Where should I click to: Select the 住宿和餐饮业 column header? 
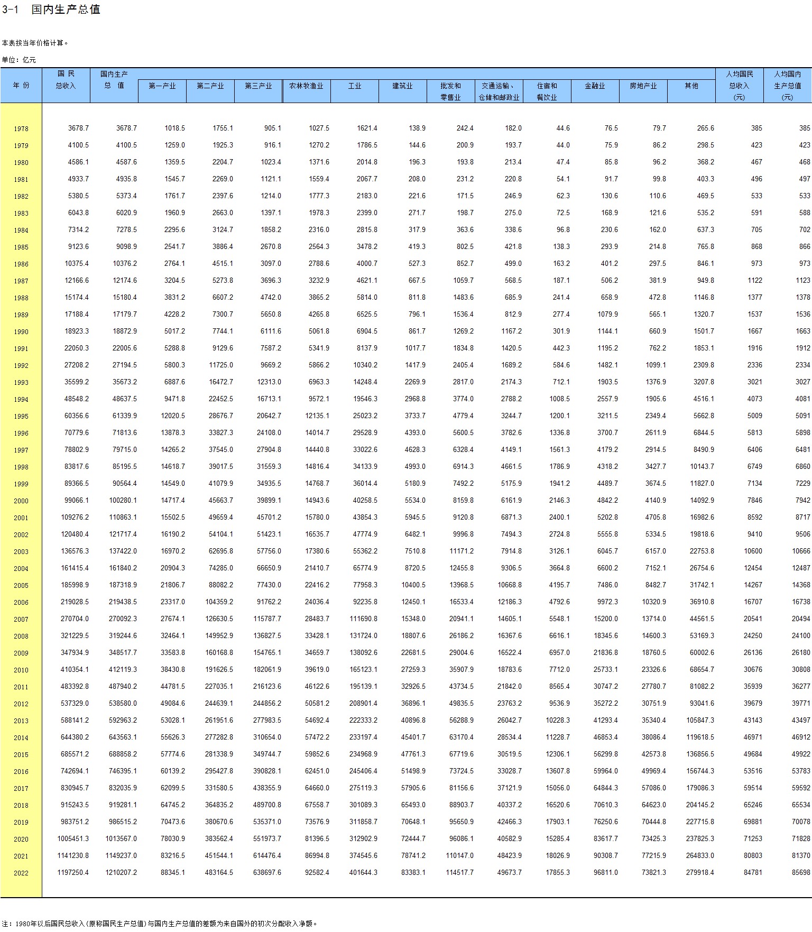547,91
